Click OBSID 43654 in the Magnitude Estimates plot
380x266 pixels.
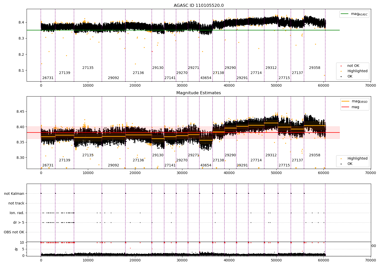tap(206, 165)
